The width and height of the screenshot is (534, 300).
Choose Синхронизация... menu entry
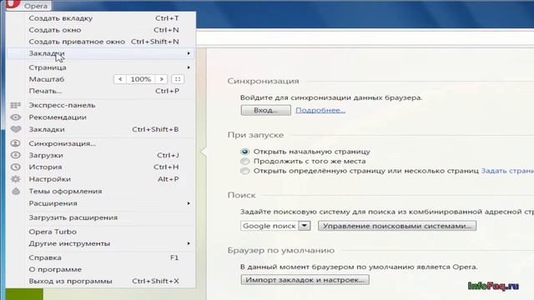(101, 143)
